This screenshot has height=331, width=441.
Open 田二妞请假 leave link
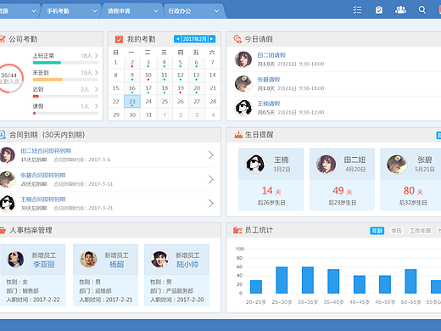click(x=271, y=55)
